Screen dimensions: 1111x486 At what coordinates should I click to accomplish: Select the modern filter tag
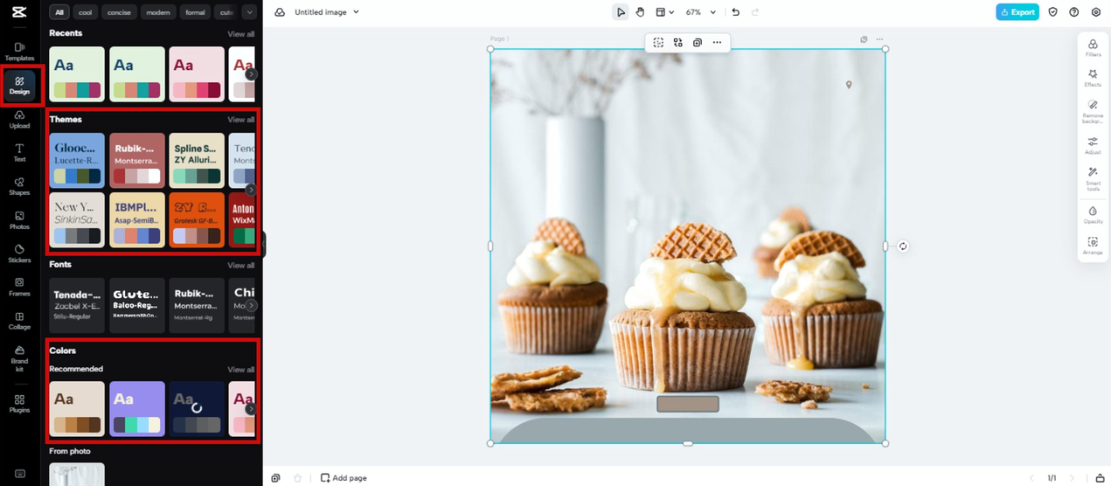pyautogui.click(x=158, y=12)
